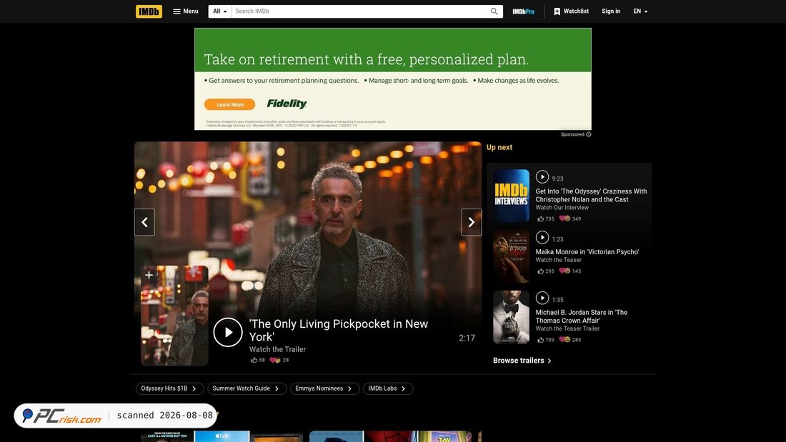Open the Emmys Nominees chip

pyautogui.click(x=324, y=388)
